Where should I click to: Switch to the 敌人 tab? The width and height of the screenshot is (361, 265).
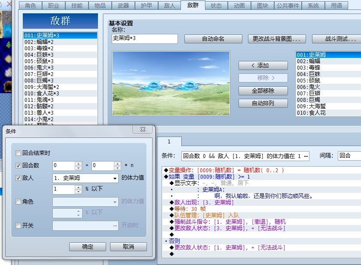[x=170, y=6]
